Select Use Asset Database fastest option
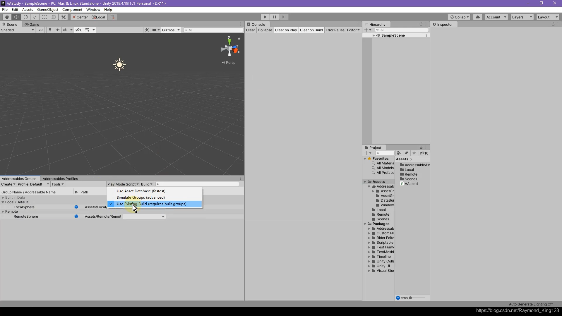The width and height of the screenshot is (562, 316). (x=141, y=190)
